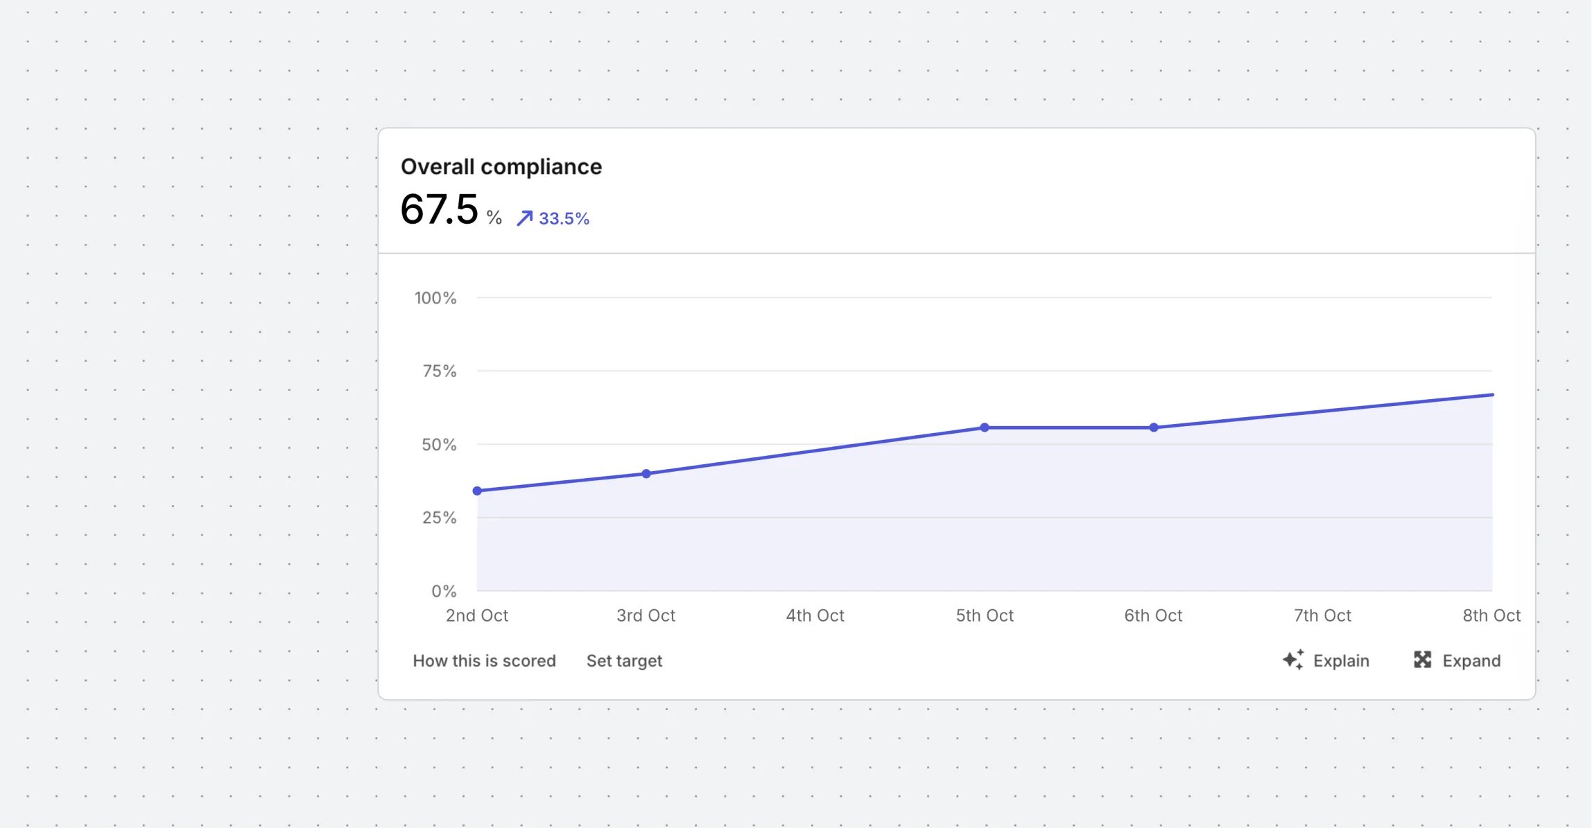
Task: Click the Set target button
Action: [x=624, y=660]
